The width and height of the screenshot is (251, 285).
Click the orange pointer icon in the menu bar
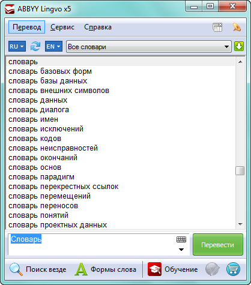click(x=237, y=27)
